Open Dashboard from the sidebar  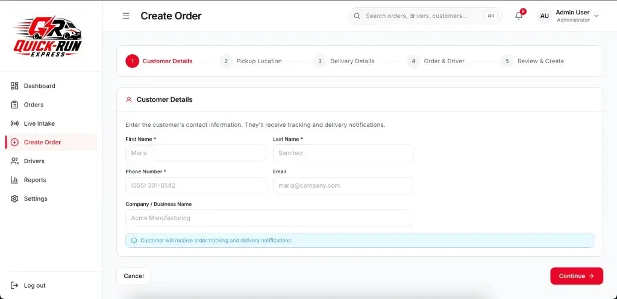(51, 85)
